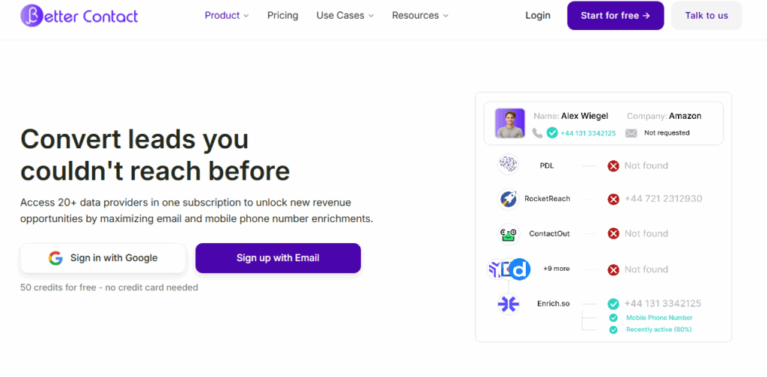The width and height of the screenshot is (767, 377).
Task: Click the red X next to PDL
Action: click(x=613, y=166)
